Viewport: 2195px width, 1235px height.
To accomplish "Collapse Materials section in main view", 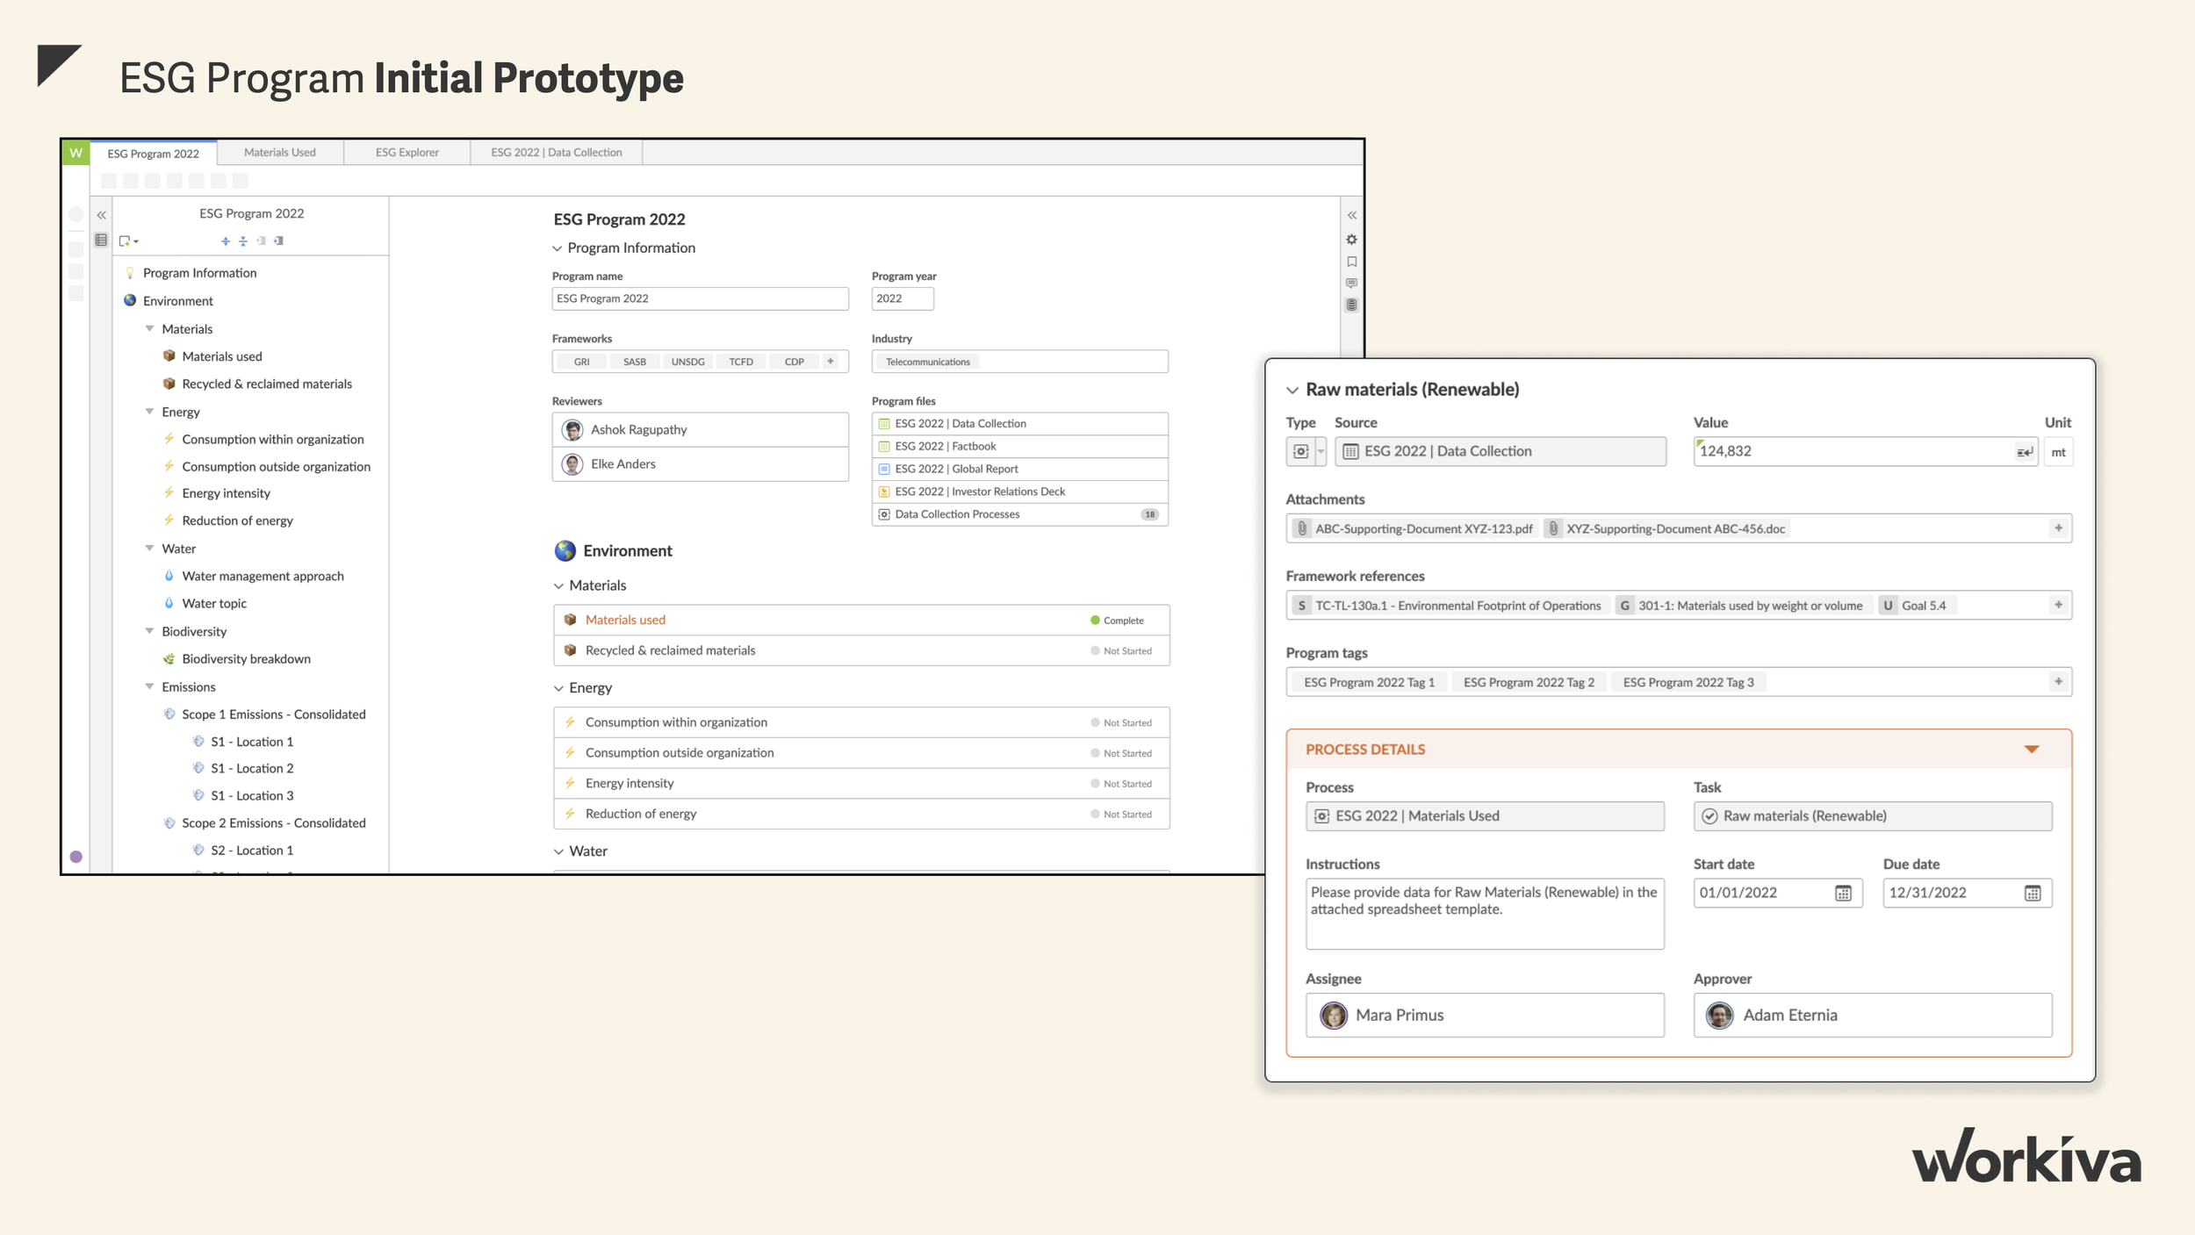I will point(559,585).
